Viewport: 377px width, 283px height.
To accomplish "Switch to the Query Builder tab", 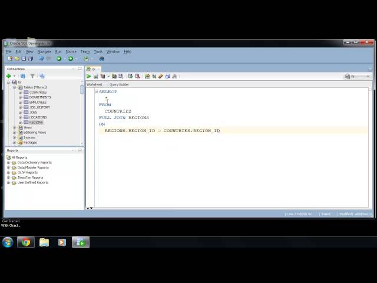I will click(x=119, y=84).
